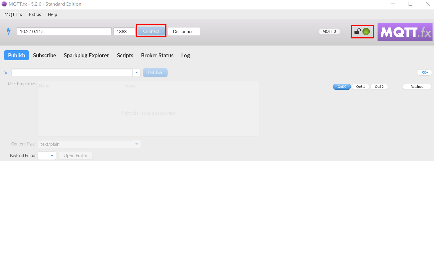
Task: Switch to the Broker Status tab
Action: click(157, 55)
